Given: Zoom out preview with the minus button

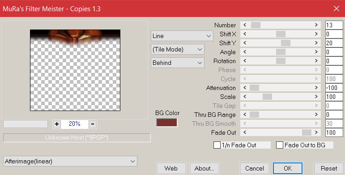Looking at the screenshot, I should click(93, 124).
